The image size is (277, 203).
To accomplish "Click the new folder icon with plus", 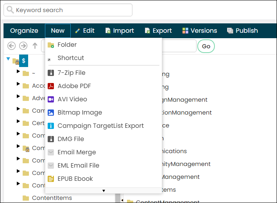I will tap(51, 45).
